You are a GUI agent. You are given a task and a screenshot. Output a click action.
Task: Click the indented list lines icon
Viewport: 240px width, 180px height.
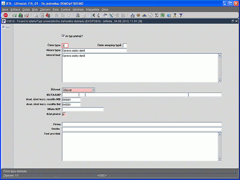point(117,15)
